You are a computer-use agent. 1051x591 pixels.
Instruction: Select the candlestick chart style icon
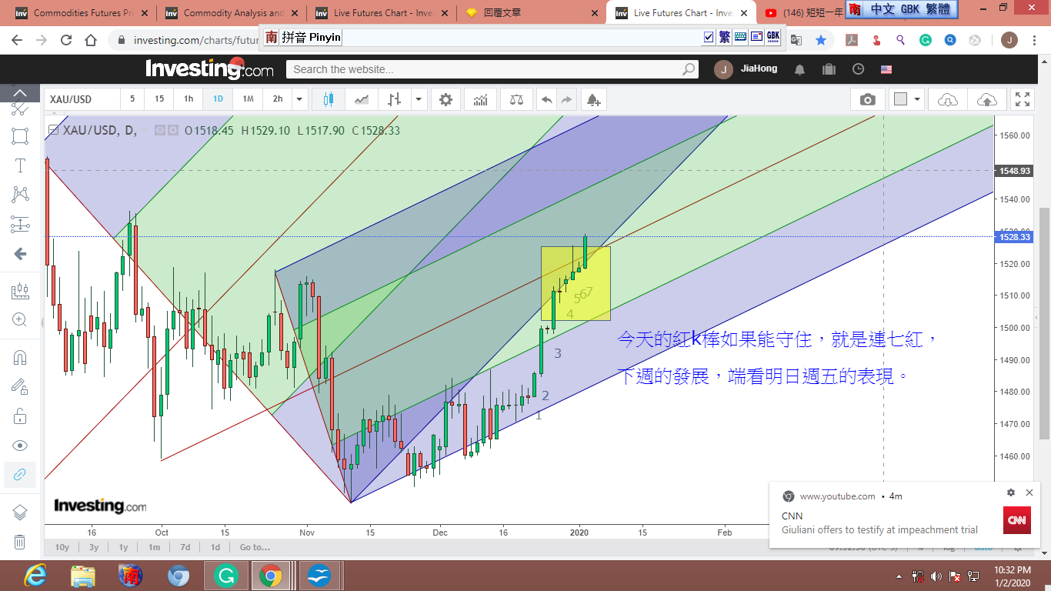329,99
